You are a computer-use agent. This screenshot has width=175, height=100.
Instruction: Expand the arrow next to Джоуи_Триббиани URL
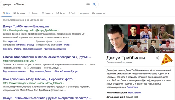(59, 30)
